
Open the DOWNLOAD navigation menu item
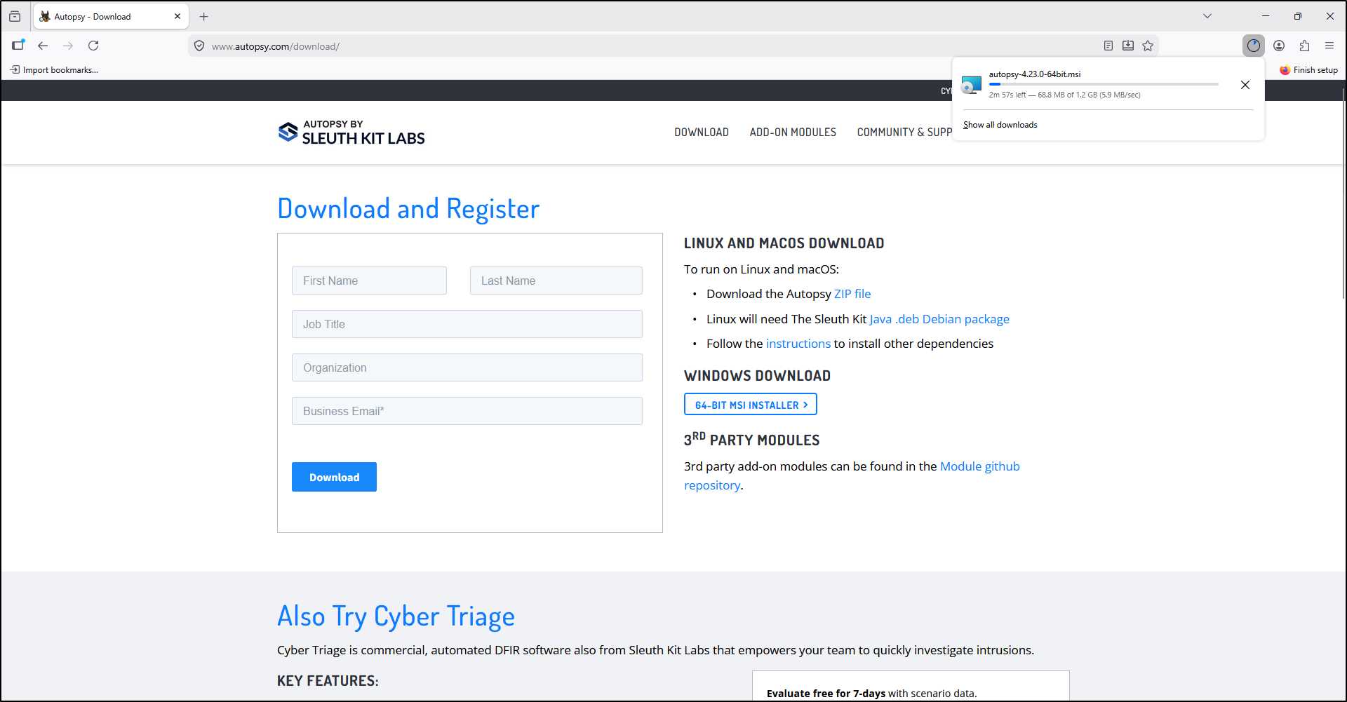coord(702,133)
